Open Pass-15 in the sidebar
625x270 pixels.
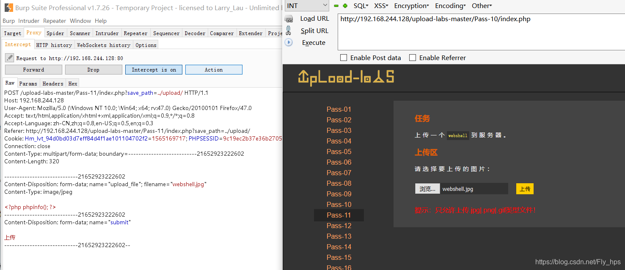coord(339,257)
